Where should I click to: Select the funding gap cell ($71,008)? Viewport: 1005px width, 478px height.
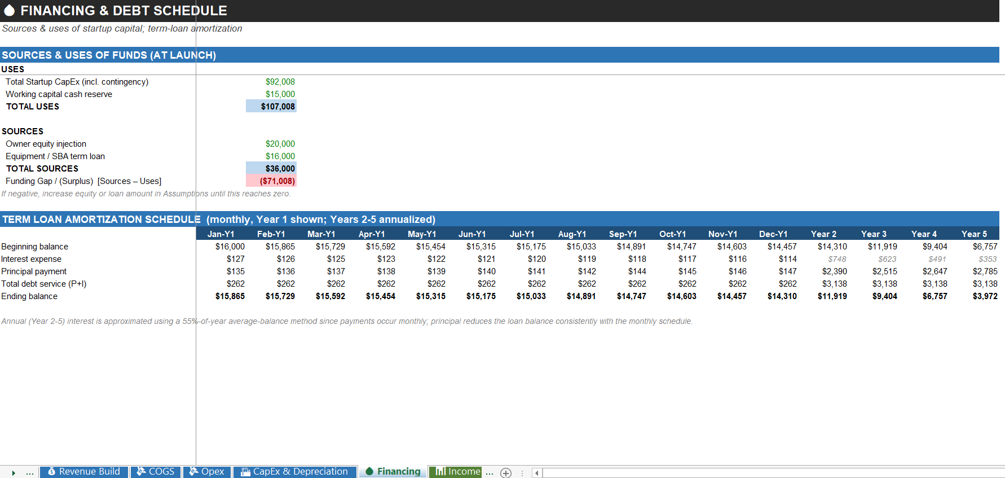click(271, 181)
